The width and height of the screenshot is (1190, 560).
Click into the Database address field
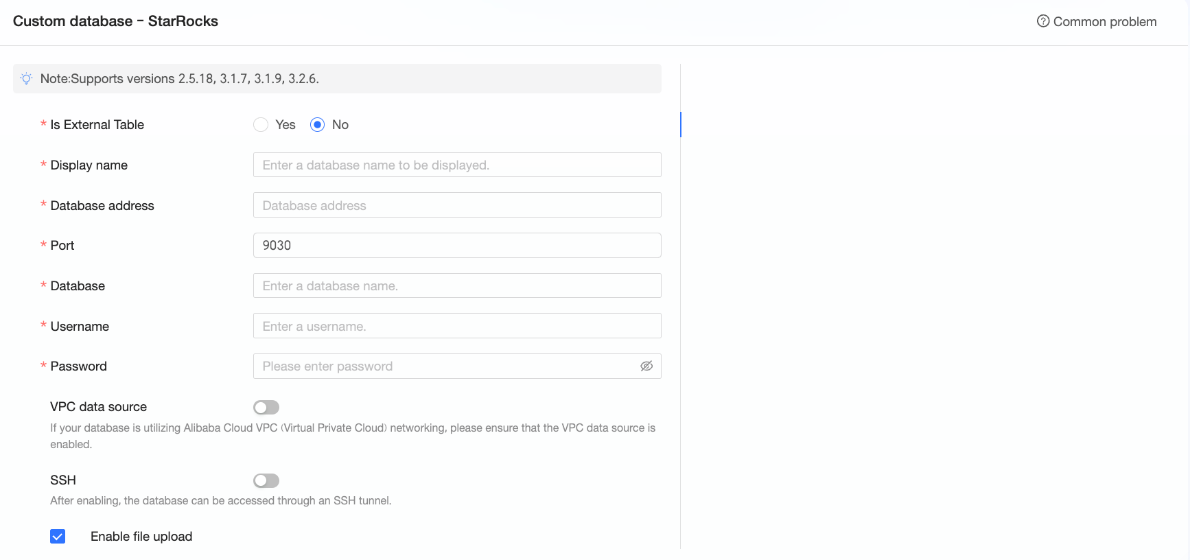tap(457, 205)
